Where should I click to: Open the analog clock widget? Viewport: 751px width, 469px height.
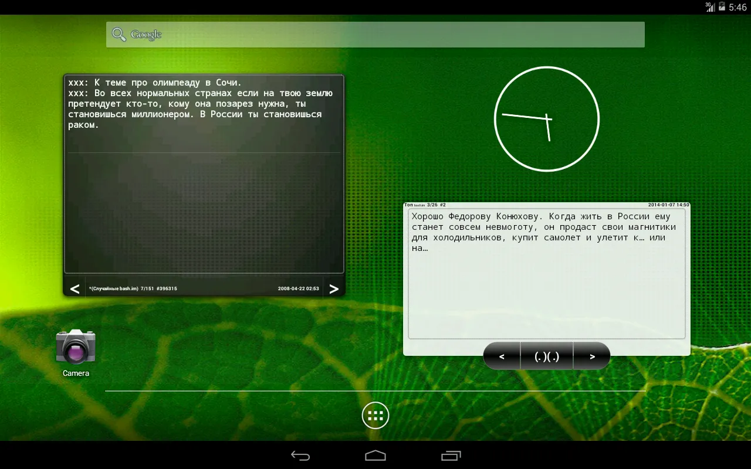click(547, 119)
